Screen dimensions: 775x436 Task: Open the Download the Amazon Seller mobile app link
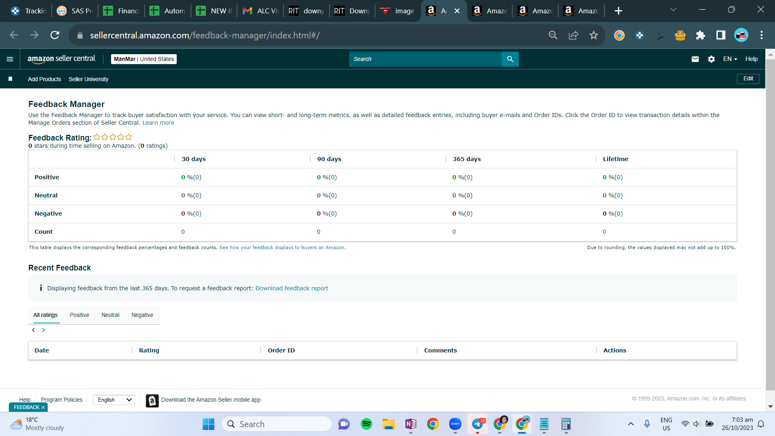(x=211, y=400)
